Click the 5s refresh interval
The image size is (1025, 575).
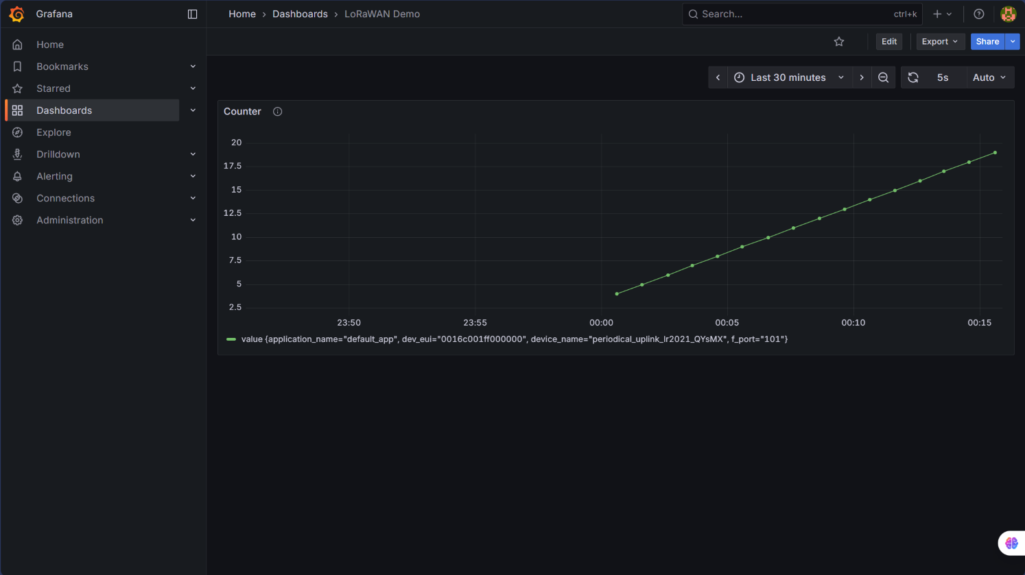tap(943, 77)
